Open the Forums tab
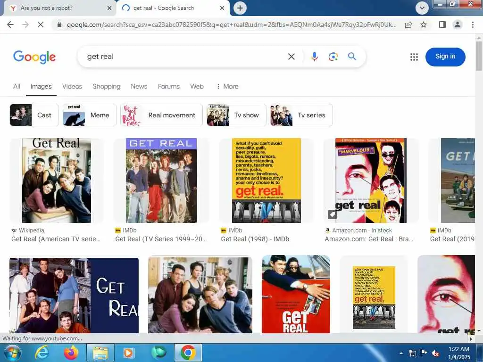The width and height of the screenshot is (483, 362). click(169, 87)
